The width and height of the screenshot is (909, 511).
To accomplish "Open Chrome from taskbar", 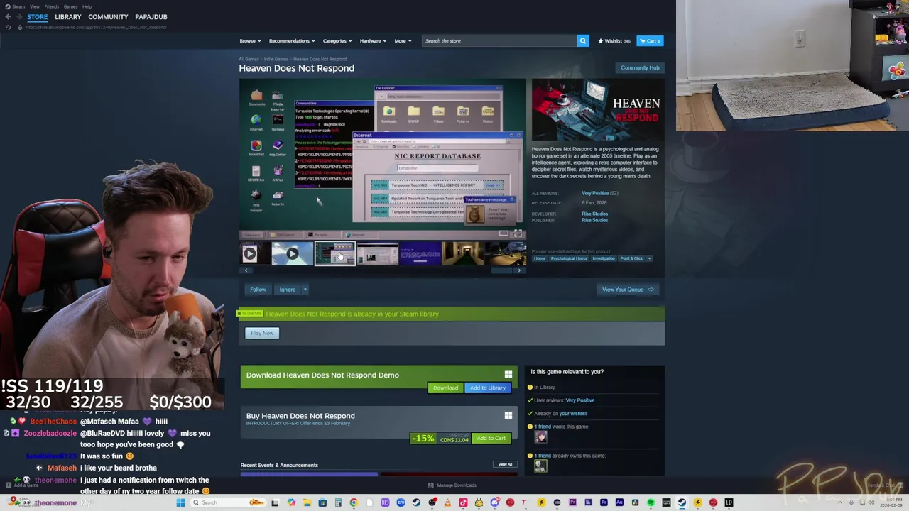I will coord(354,502).
